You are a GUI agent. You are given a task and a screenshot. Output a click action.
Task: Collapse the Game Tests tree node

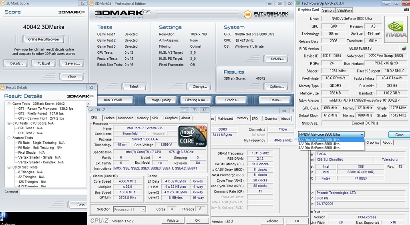click(9, 104)
